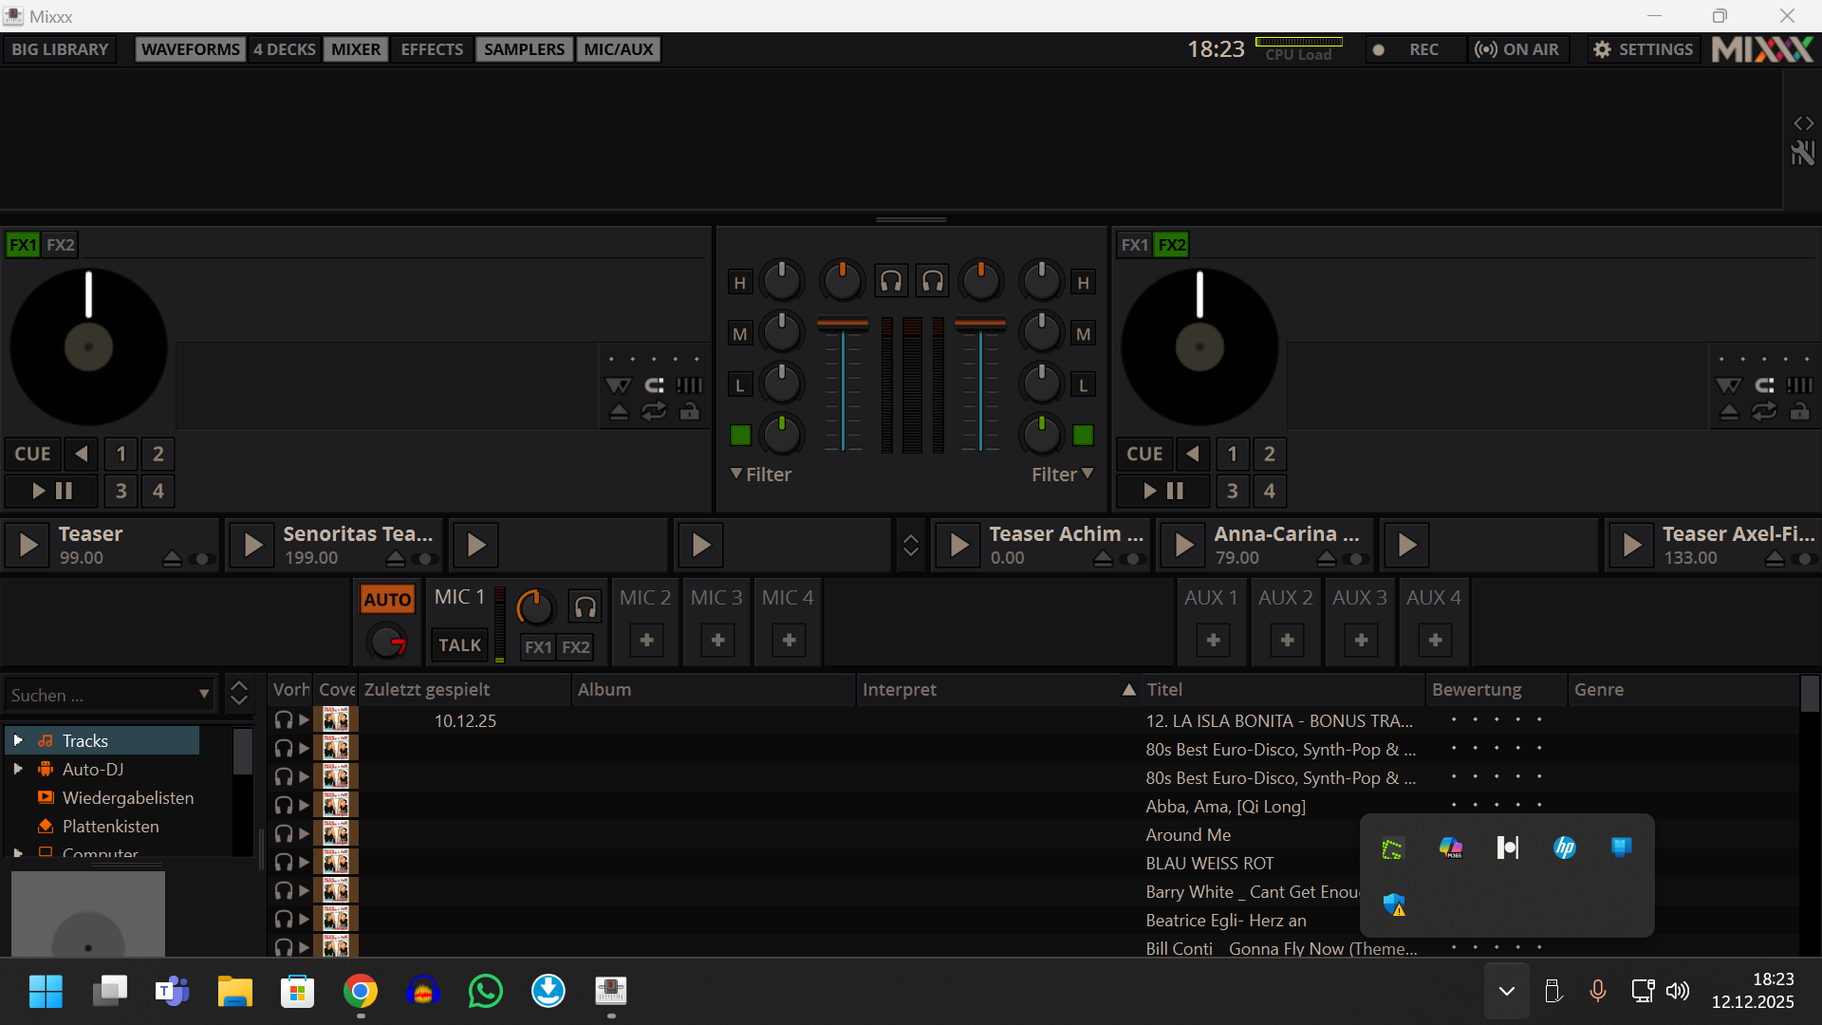Play the Senoritas Tea sampler

tap(252, 545)
